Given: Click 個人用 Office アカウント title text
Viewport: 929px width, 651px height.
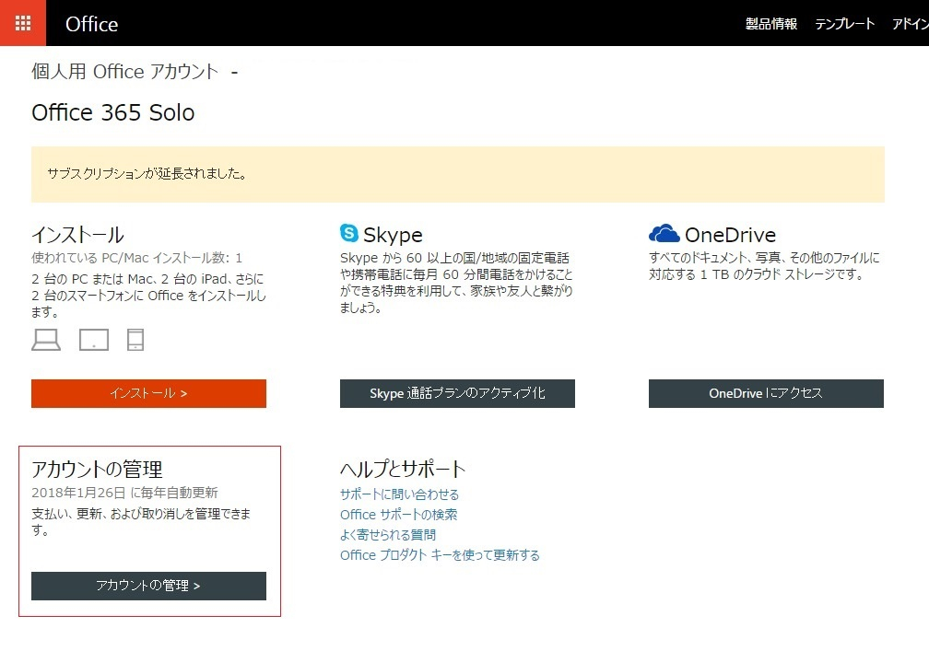Looking at the screenshot, I should click(x=125, y=72).
